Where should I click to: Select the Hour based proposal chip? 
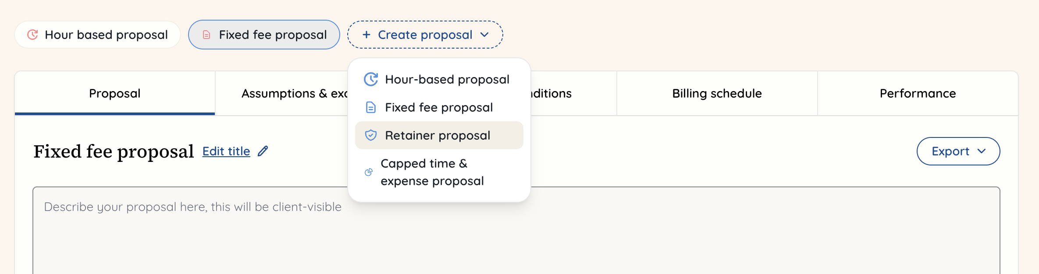tap(97, 34)
